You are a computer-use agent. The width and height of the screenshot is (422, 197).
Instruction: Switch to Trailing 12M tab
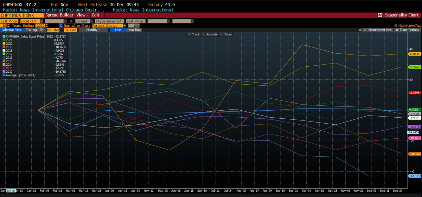(x=34, y=30)
